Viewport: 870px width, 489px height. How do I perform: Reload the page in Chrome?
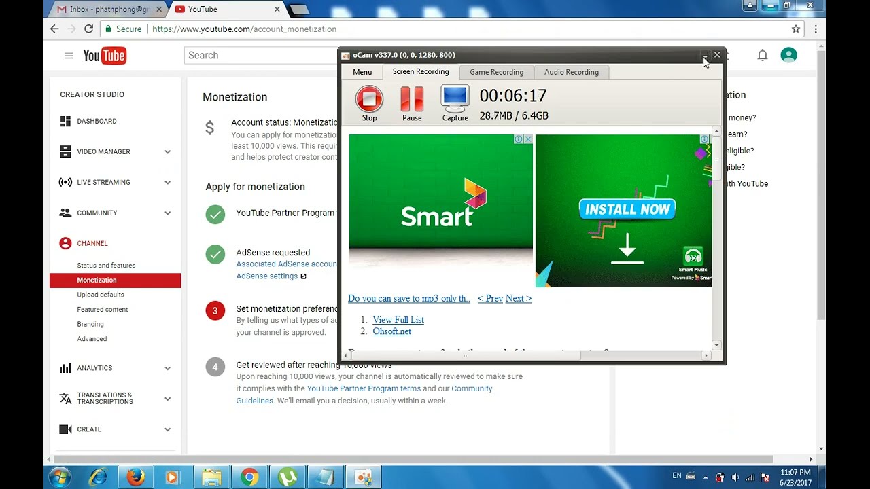(x=88, y=29)
